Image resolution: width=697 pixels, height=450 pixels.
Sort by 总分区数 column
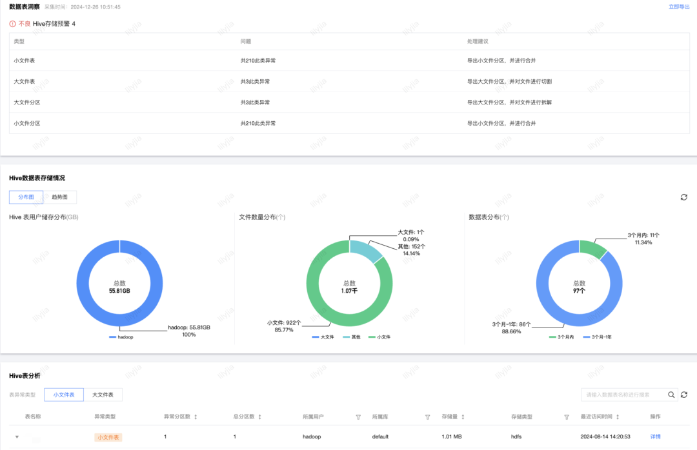tap(259, 416)
